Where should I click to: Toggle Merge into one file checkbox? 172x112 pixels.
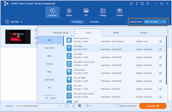[x=118, y=106]
